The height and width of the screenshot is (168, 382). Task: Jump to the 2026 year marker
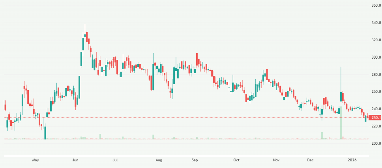pos(352,161)
